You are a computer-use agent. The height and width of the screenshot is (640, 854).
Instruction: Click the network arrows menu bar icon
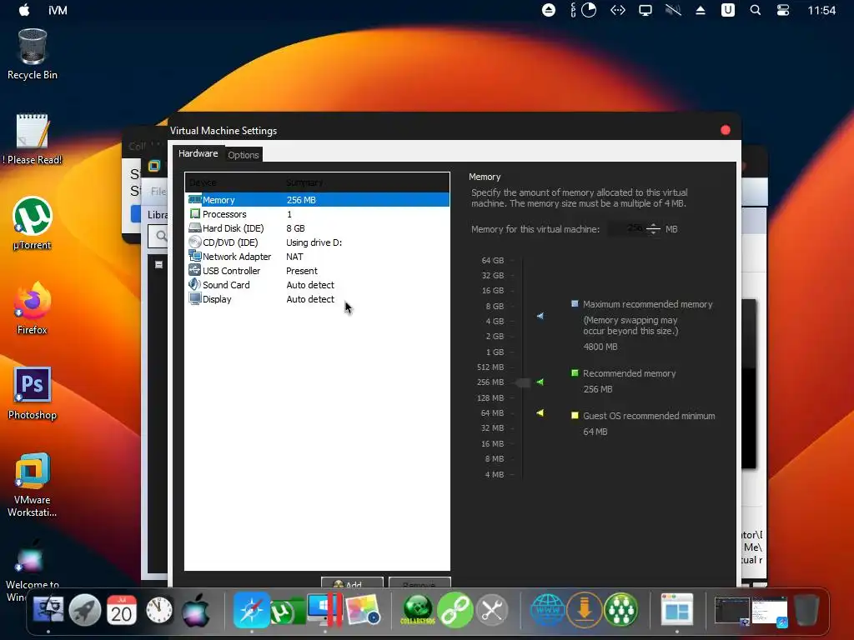618,10
